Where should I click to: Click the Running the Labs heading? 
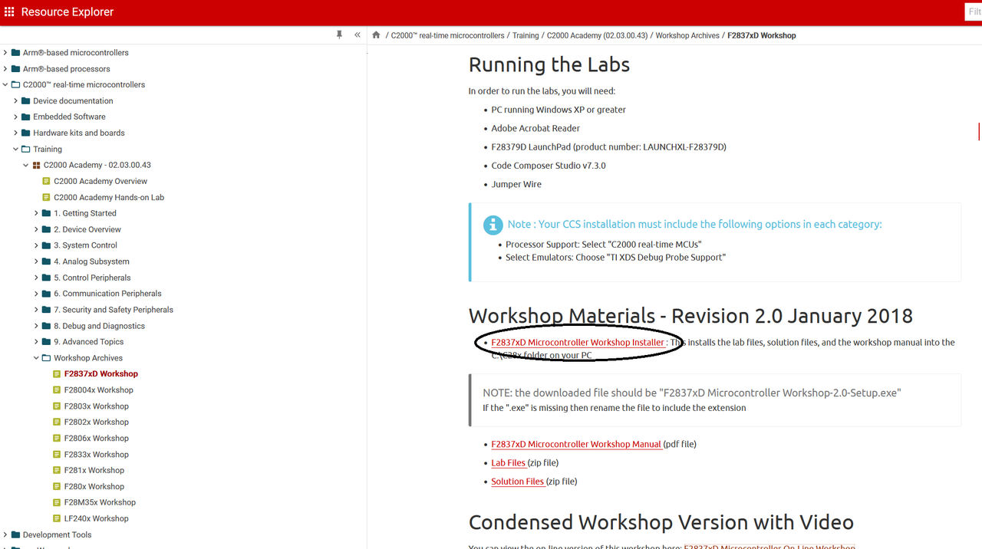[x=549, y=64]
